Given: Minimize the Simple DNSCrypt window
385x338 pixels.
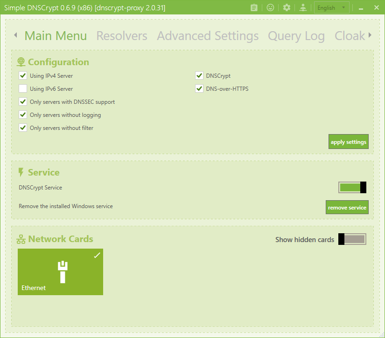Looking at the screenshot, I should point(361,8).
